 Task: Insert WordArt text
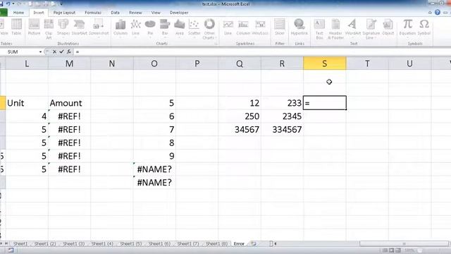pos(352,28)
